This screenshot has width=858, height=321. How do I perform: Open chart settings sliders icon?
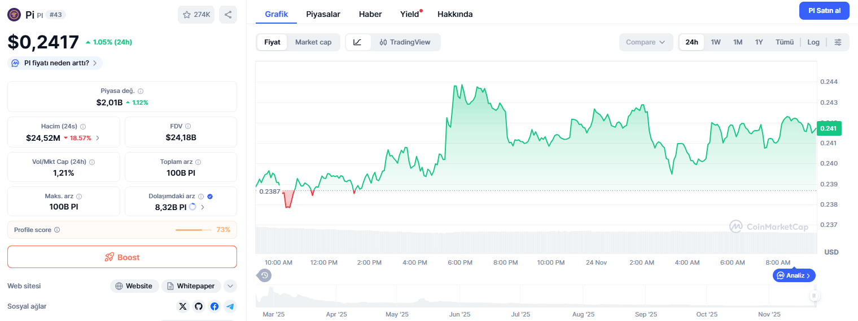click(838, 42)
